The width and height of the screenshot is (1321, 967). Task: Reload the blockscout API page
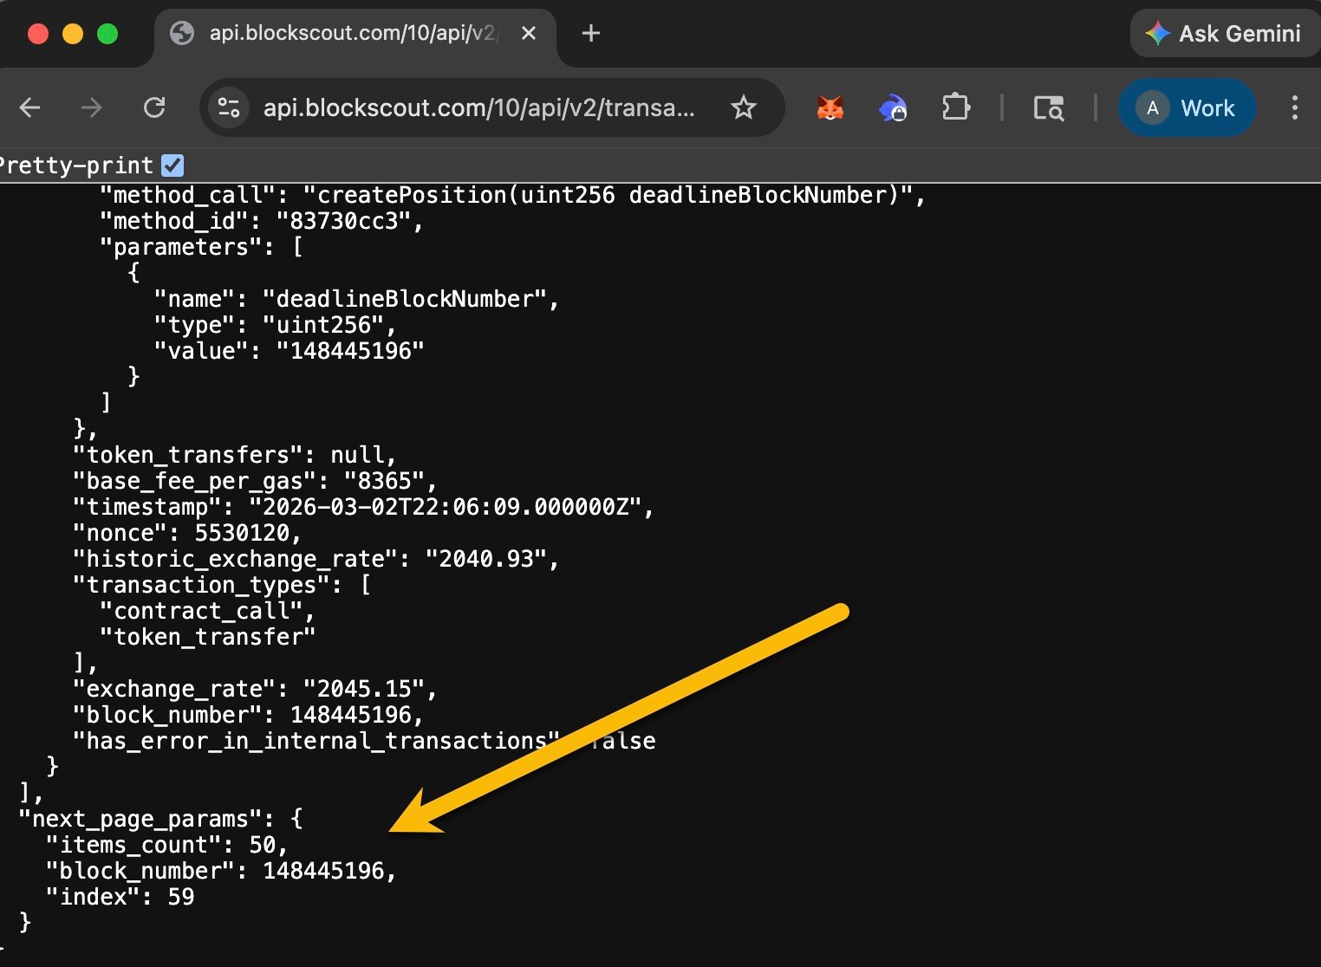point(154,107)
